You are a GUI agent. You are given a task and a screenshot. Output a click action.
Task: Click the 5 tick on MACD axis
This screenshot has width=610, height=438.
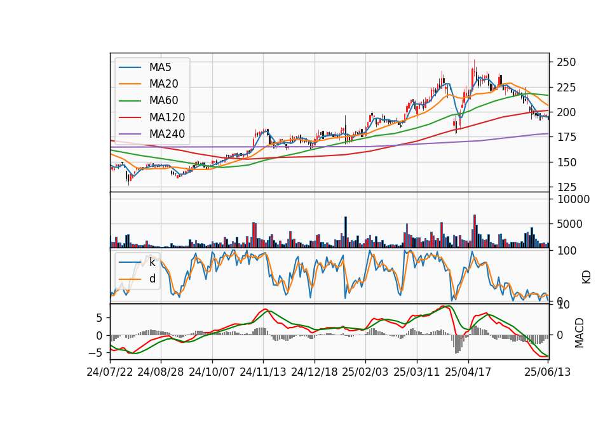pos(99,318)
